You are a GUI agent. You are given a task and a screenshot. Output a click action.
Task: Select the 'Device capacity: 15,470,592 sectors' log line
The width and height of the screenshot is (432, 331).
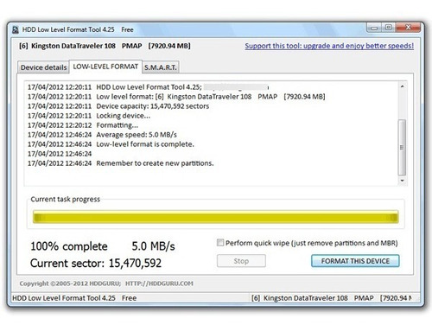[x=118, y=106]
